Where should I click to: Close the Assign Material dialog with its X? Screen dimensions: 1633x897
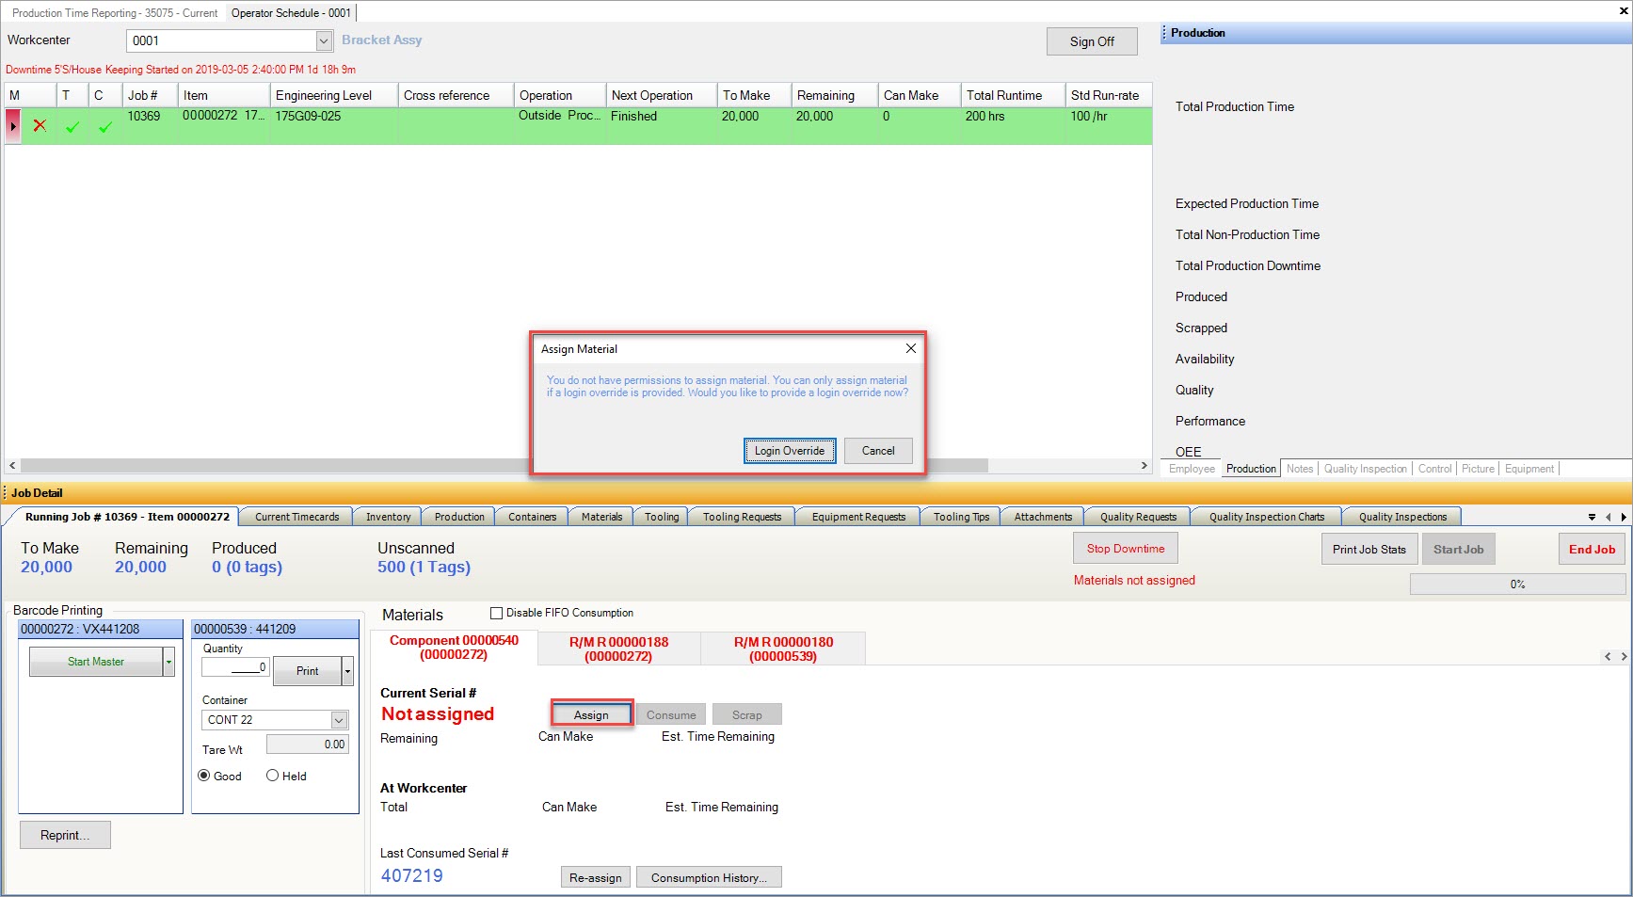pos(910,348)
